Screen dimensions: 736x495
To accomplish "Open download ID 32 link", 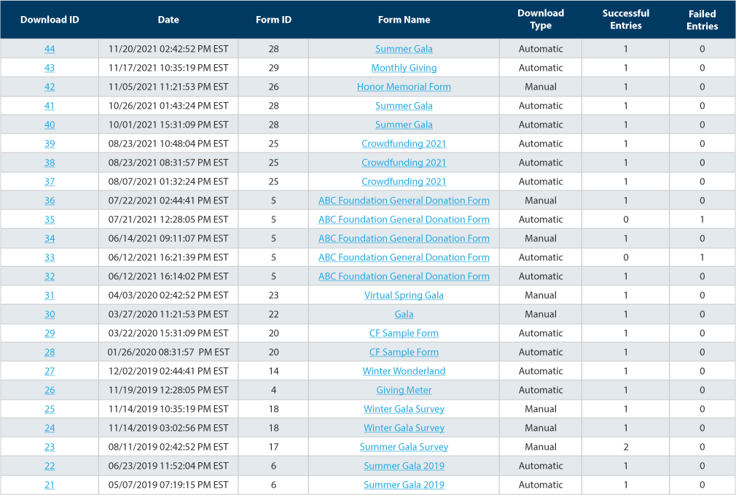I will point(50,276).
